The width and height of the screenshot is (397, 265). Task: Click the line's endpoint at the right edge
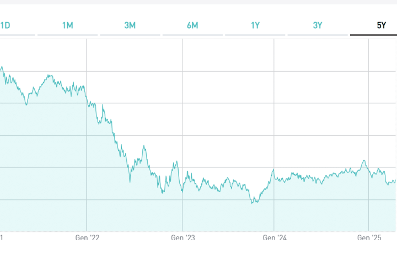click(x=395, y=181)
